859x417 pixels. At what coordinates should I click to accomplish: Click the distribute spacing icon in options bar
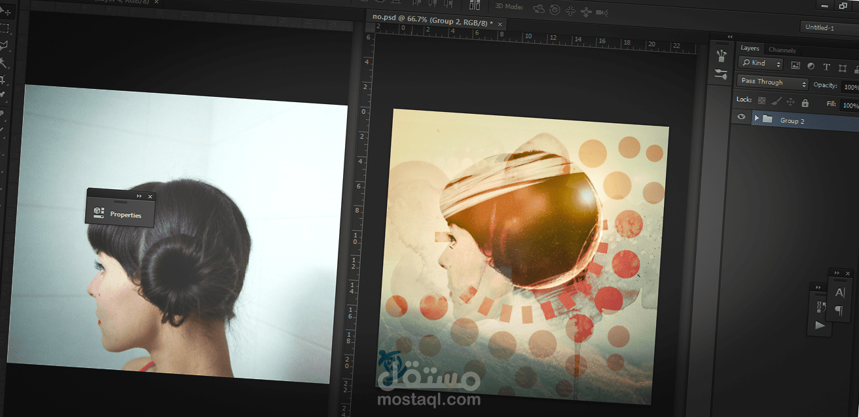[475, 5]
